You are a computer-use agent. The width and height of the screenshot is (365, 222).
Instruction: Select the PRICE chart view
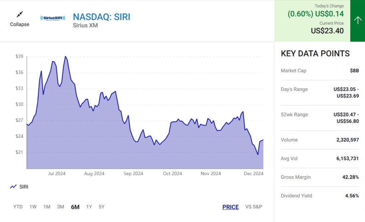point(230,207)
